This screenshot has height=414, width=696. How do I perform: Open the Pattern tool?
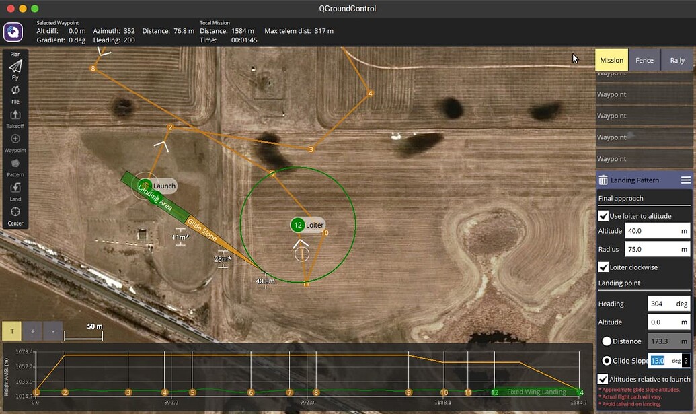(x=15, y=164)
